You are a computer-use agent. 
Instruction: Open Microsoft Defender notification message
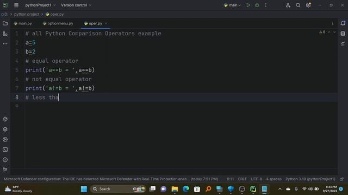[111, 179]
